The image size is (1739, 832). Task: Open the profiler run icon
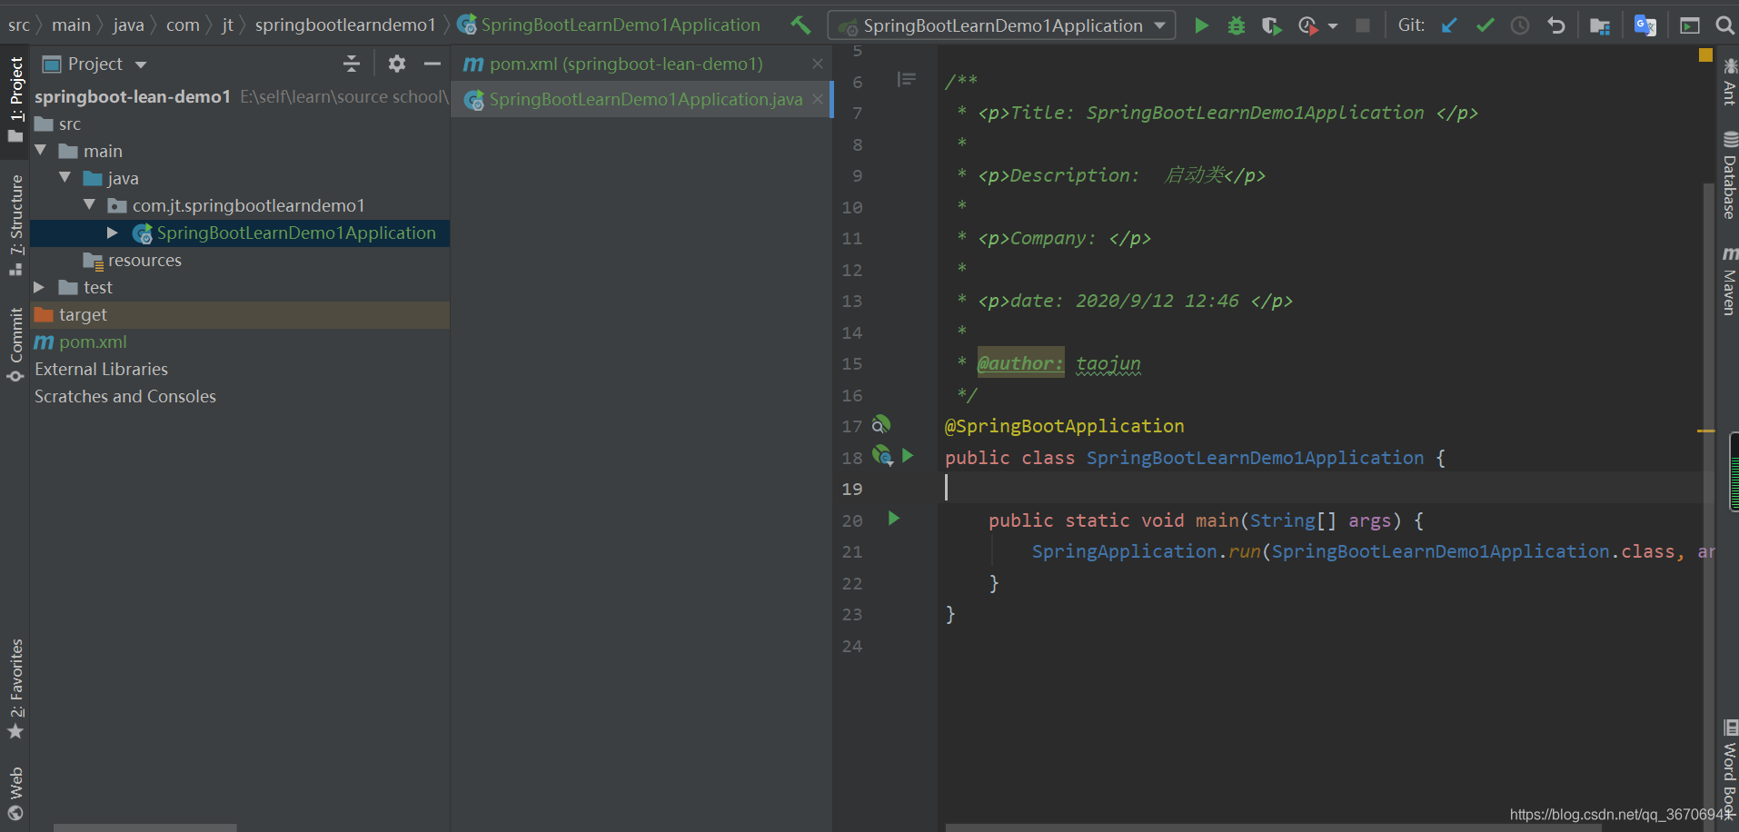point(1308,25)
